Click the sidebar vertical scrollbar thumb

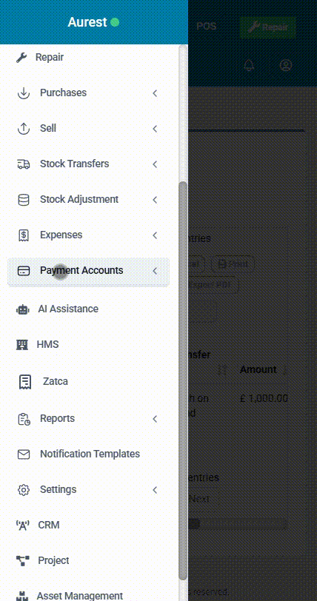[x=183, y=380]
